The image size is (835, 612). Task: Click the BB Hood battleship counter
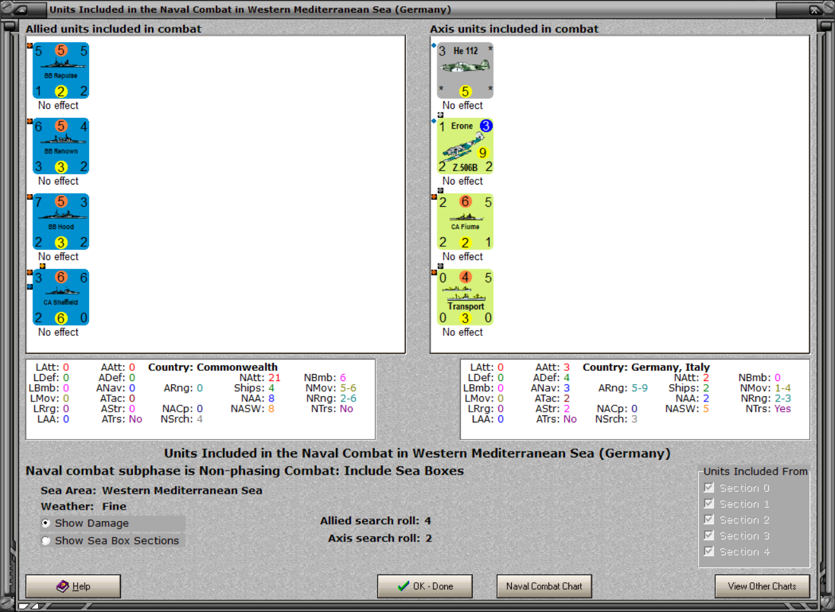(61, 222)
